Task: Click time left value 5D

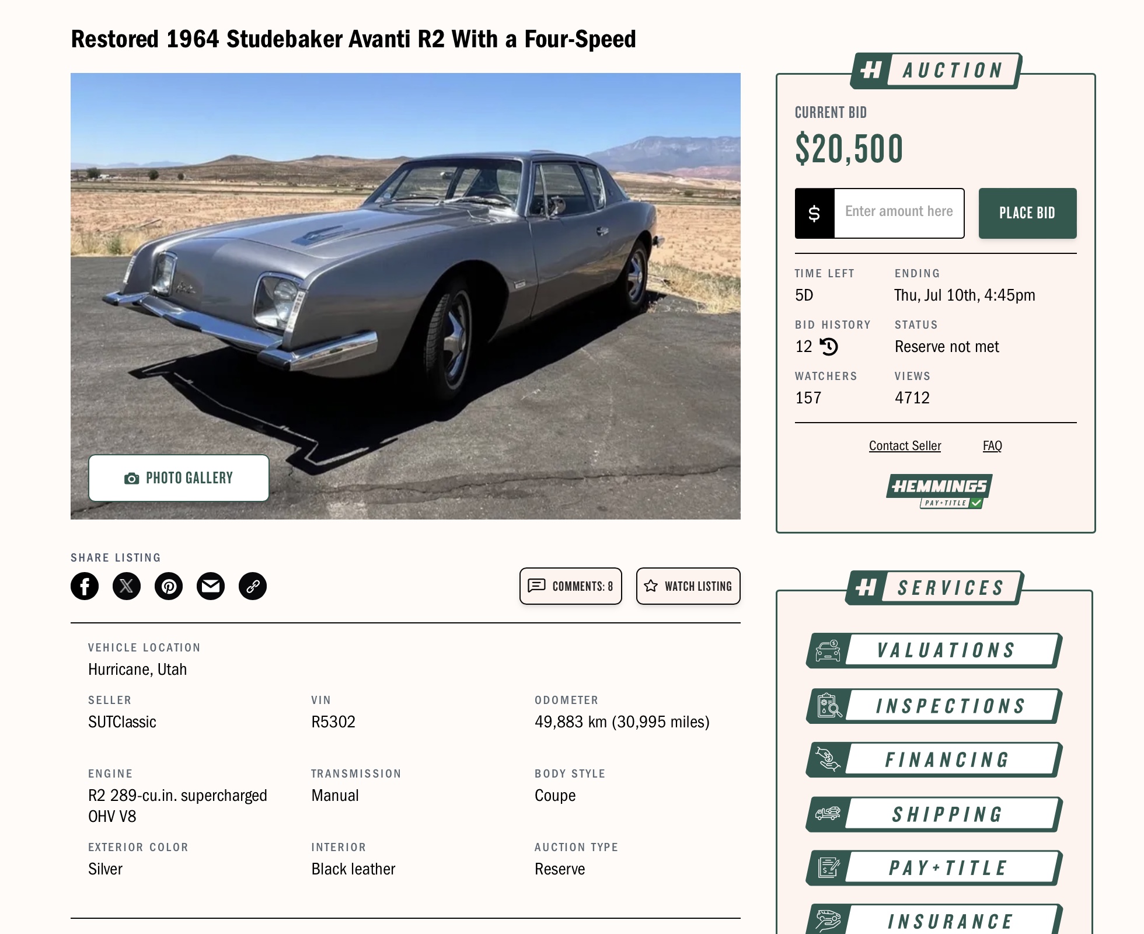Action: click(x=804, y=295)
